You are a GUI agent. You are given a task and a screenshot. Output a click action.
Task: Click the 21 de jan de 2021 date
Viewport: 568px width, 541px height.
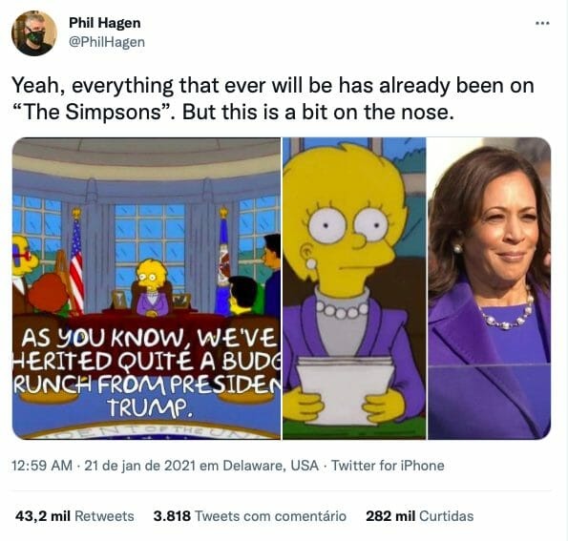139,466
